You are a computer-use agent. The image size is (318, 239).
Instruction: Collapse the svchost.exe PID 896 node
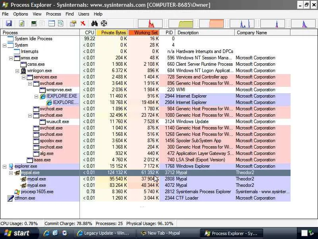30,84
